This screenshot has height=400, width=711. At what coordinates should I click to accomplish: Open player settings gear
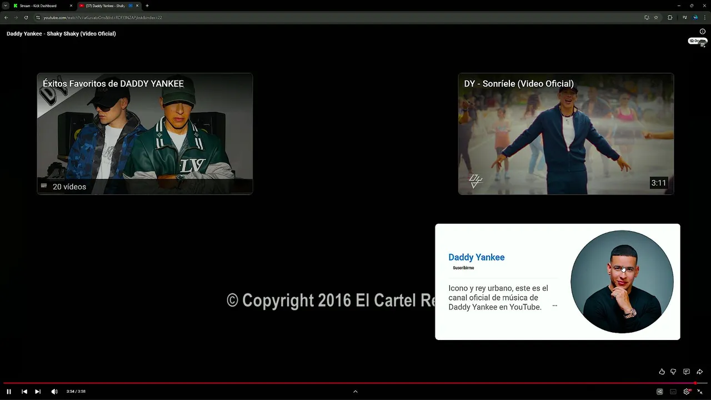(x=687, y=392)
